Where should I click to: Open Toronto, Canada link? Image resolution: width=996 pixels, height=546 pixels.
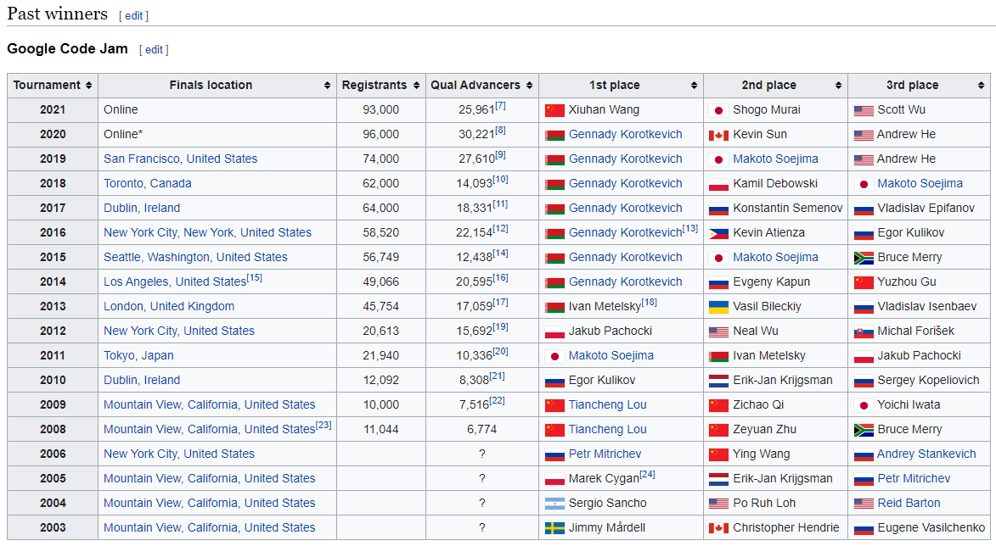pyautogui.click(x=148, y=183)
